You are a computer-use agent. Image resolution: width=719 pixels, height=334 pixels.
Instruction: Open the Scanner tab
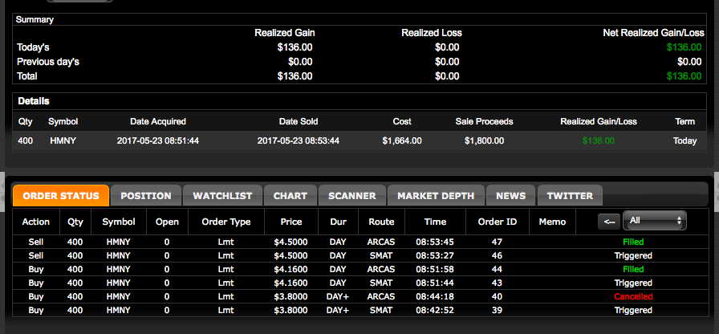click(x=352, y=196)
